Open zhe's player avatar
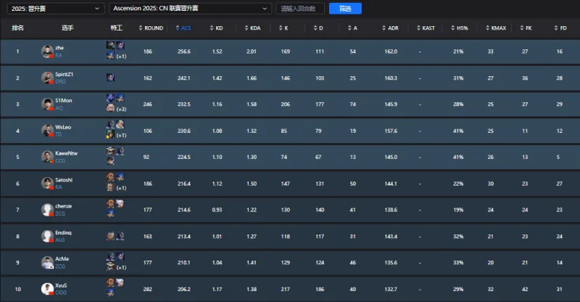The height and width of the screenshot is (302, 580). click(47, 51)
